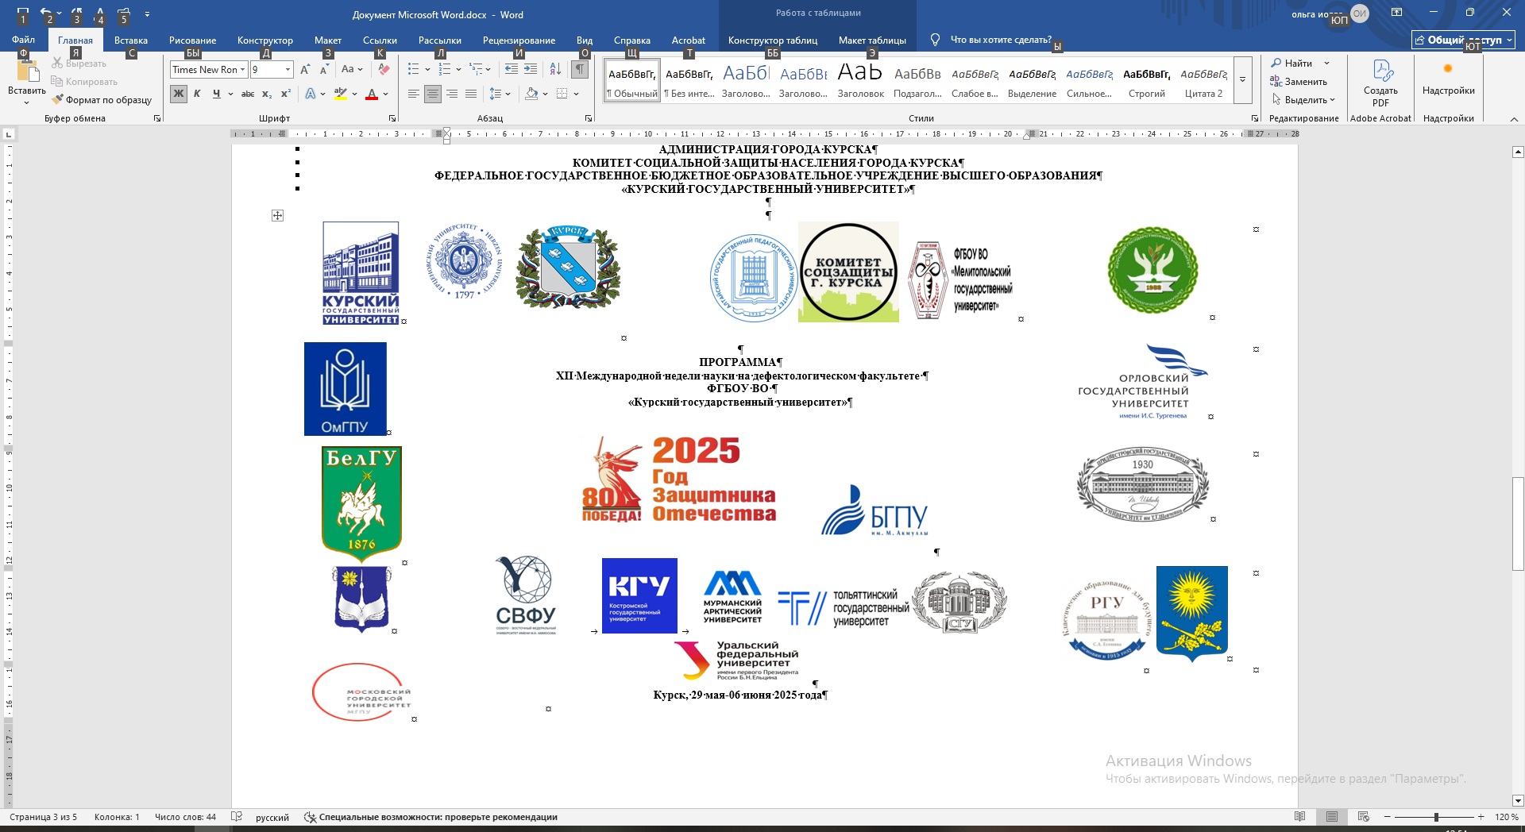This screenshot has height=832, width=1525.
Task: Click the русский language indicator
Action: click(272, 817)
